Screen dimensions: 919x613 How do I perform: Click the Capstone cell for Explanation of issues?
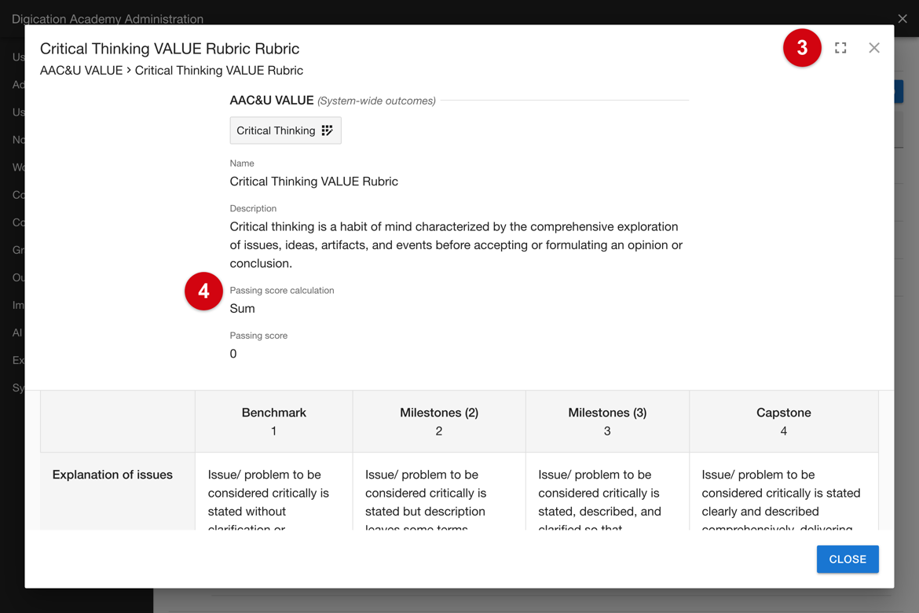pyautogui.click(x=784, y=491)
